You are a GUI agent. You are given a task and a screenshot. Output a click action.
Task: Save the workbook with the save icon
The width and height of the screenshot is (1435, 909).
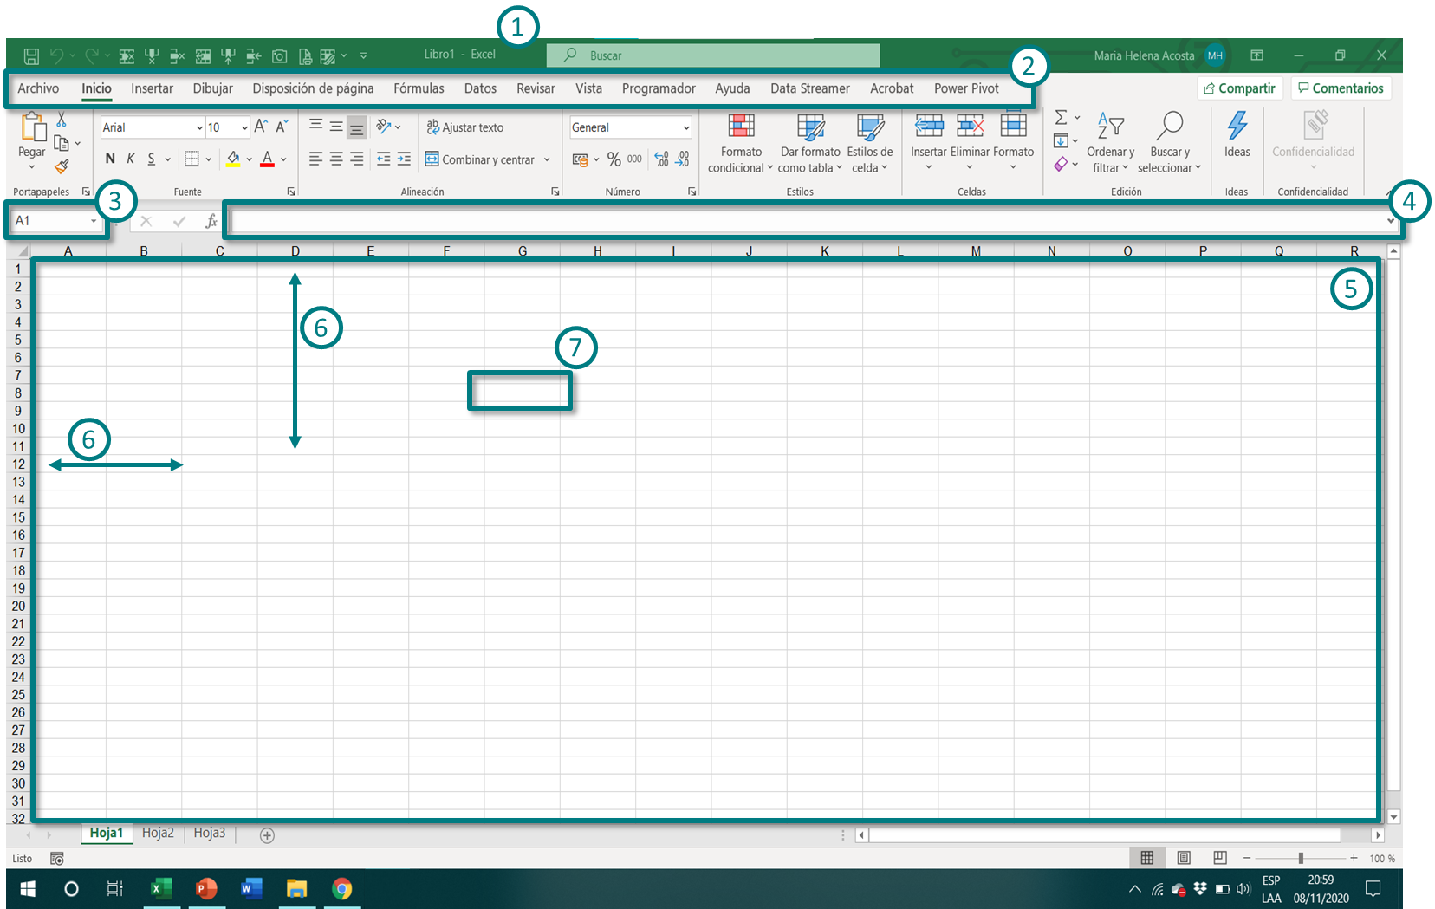[x=31, y=56]
